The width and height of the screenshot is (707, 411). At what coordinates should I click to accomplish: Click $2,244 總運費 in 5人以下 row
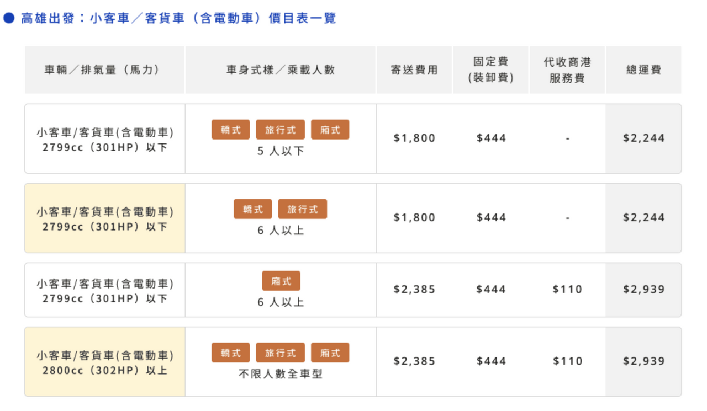click(x=644, y=138)
